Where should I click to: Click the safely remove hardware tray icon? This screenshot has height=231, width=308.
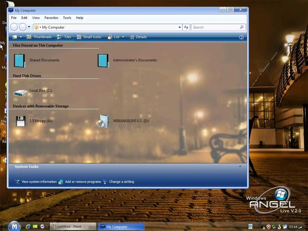tap(274, 227)
